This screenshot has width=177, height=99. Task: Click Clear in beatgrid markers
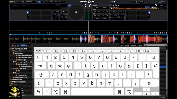tap(105, 8)
